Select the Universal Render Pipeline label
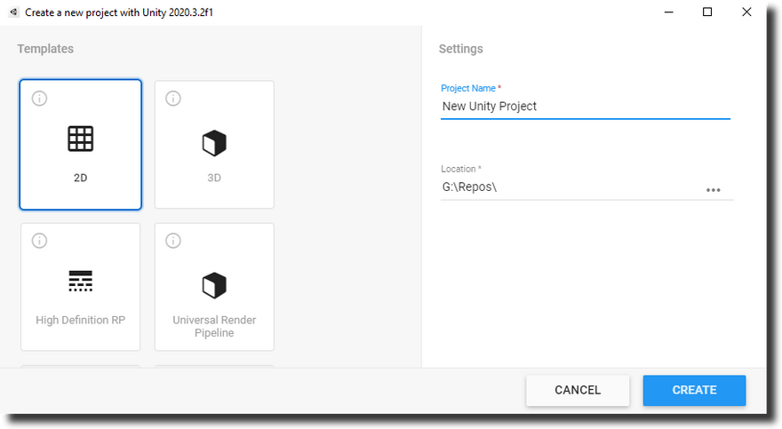782x429 pixels. pyautogui.click(x=214, y=326)
